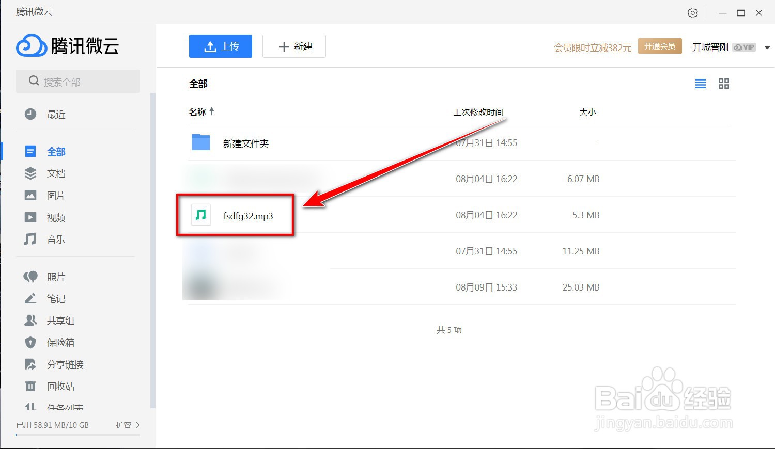Click the 照片 balloon icon
The height and width of the screenshot is (449, 775).
coord(30,277)
